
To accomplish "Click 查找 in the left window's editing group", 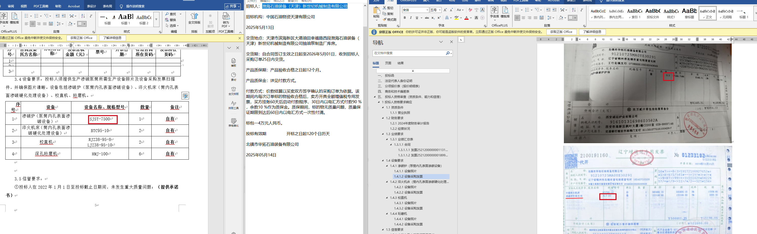I will click(171, 14).
